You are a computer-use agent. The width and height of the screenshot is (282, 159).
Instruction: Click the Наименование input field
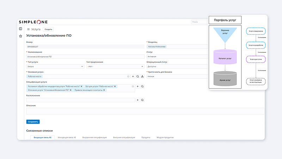pyautogui.click(x=85, y=57)
